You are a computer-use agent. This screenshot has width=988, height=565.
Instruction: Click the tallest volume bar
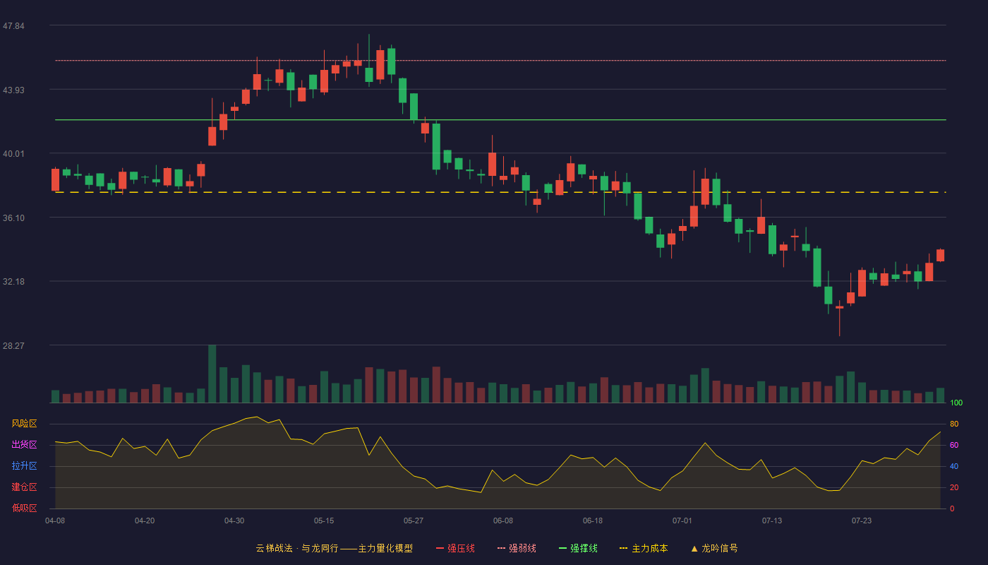click(x=212, y=374)
